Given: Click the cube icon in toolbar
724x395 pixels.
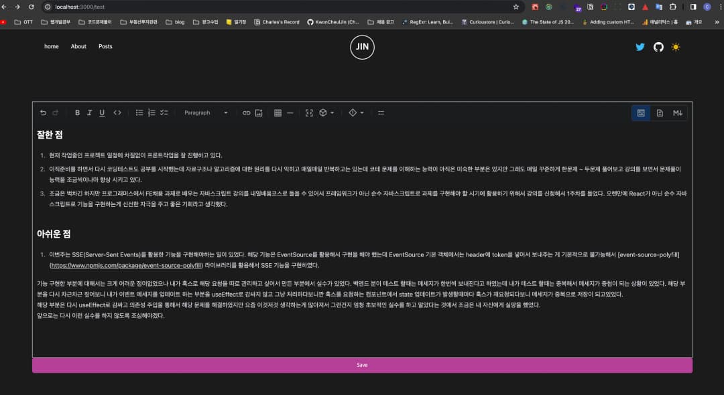Looking at the screenshot, I should click(x=323, y=113).
